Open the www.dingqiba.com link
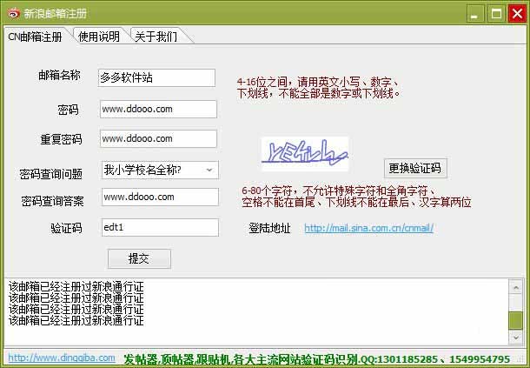Image resolution: width=530 pixels, height=368 pixels. click(62, 358)
